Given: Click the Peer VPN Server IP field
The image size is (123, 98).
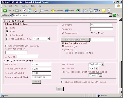Looking at the screenshot, I should point(16,52).
